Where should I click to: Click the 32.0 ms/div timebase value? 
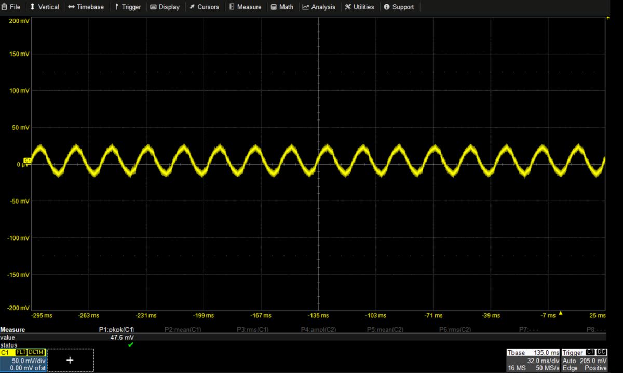coord(543,360)
